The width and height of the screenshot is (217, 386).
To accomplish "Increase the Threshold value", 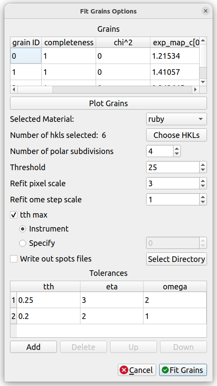I will [x=203, y=164].
